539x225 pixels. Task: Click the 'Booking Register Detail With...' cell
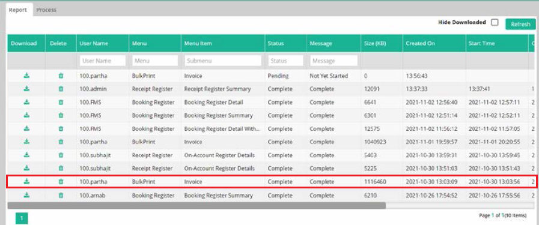[222, 129]
